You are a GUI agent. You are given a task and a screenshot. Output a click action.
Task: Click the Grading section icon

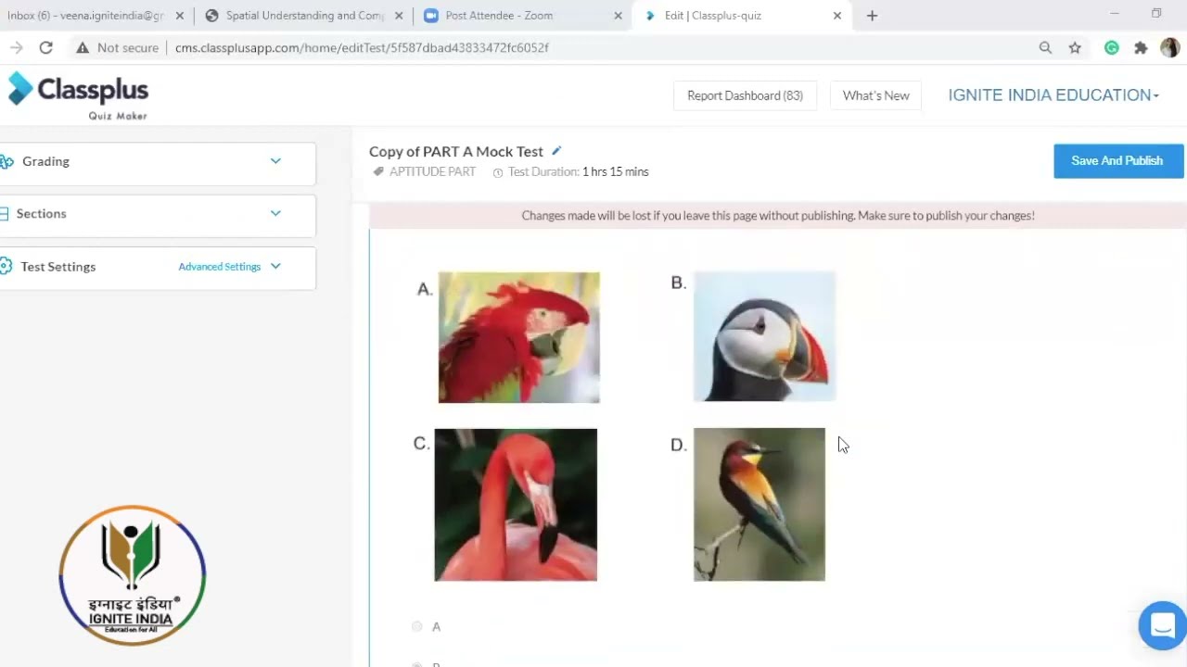[6, 161]
